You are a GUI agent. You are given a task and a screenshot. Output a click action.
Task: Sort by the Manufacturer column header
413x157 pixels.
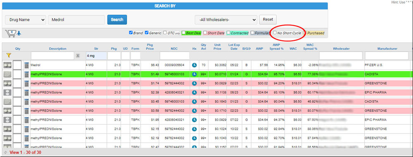click(x=387, y=49)
